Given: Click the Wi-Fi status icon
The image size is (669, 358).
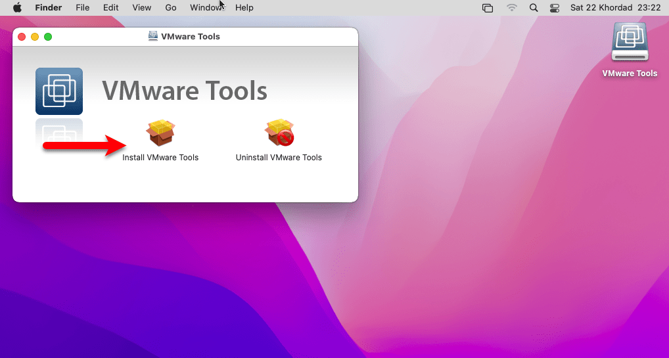Looking at the screenshot, I should [x=511, y=8].
